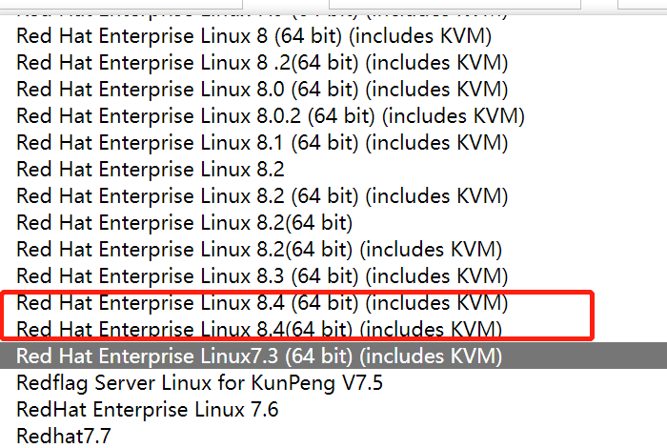Screen dimensions: 667x448
Task: Select Red Hat Enterprise Linux 8.0.2 option
Action: (x=271, y=116)
